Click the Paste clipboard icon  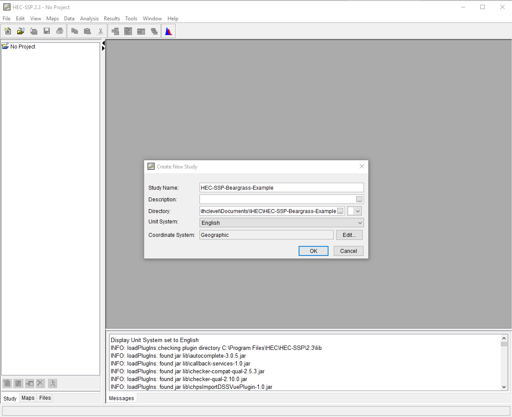point(87,31)
